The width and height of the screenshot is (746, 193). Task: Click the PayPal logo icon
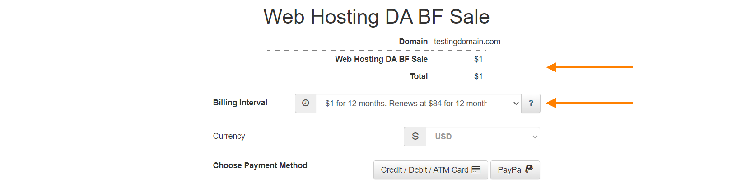(x=529, y=169)
